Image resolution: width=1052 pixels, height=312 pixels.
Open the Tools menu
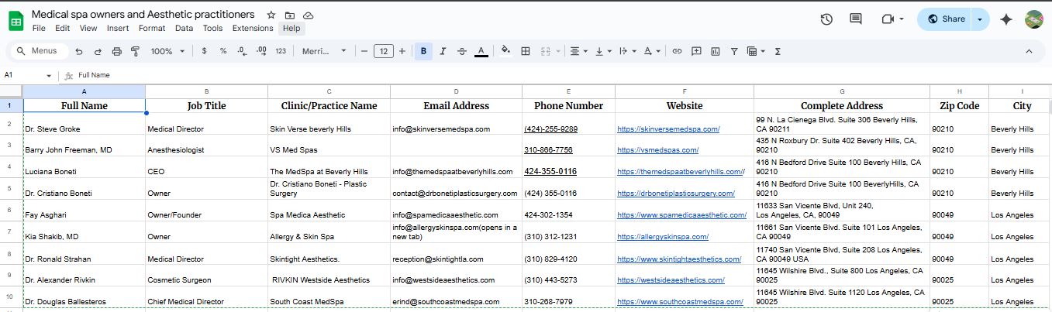click(212, 28)
